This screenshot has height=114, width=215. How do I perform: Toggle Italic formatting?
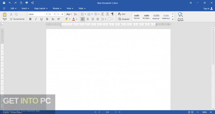point(36,19)
